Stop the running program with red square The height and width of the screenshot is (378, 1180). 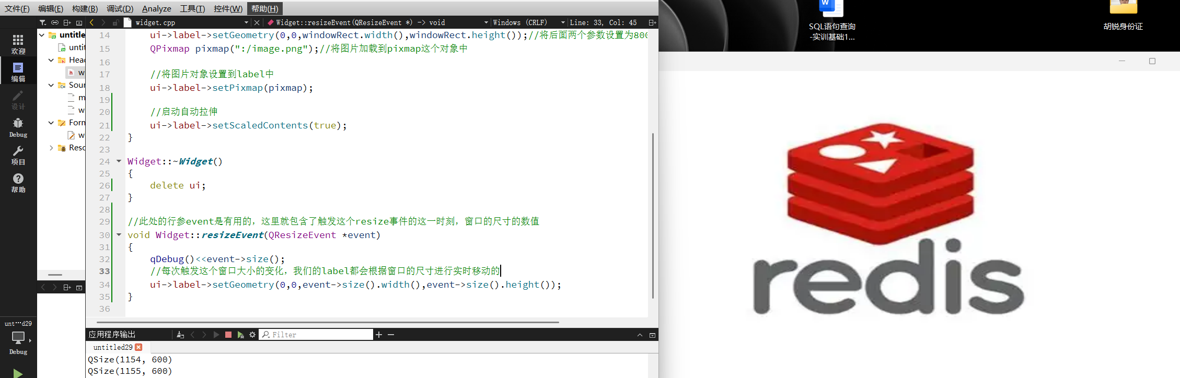point(228,335)
